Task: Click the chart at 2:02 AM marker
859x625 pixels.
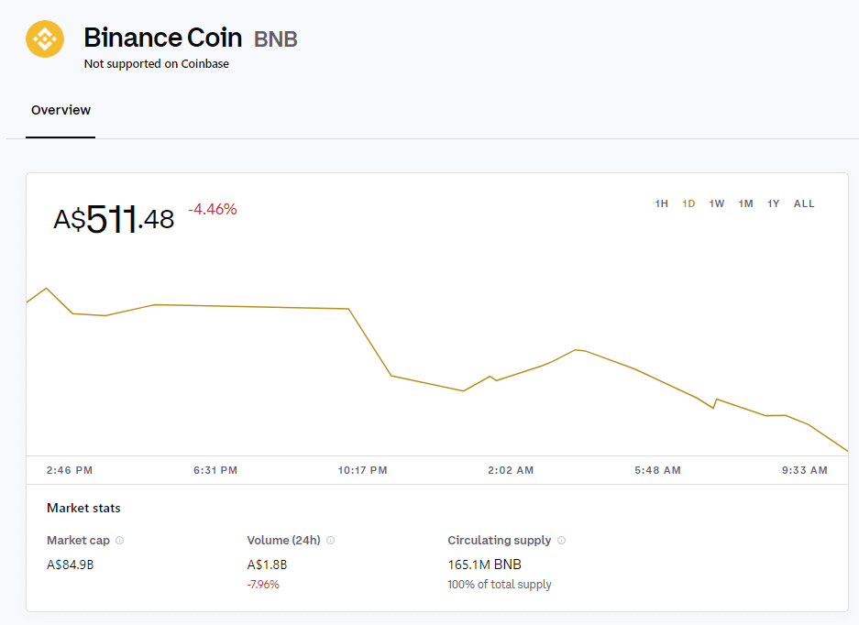Action: click(511, 470)
